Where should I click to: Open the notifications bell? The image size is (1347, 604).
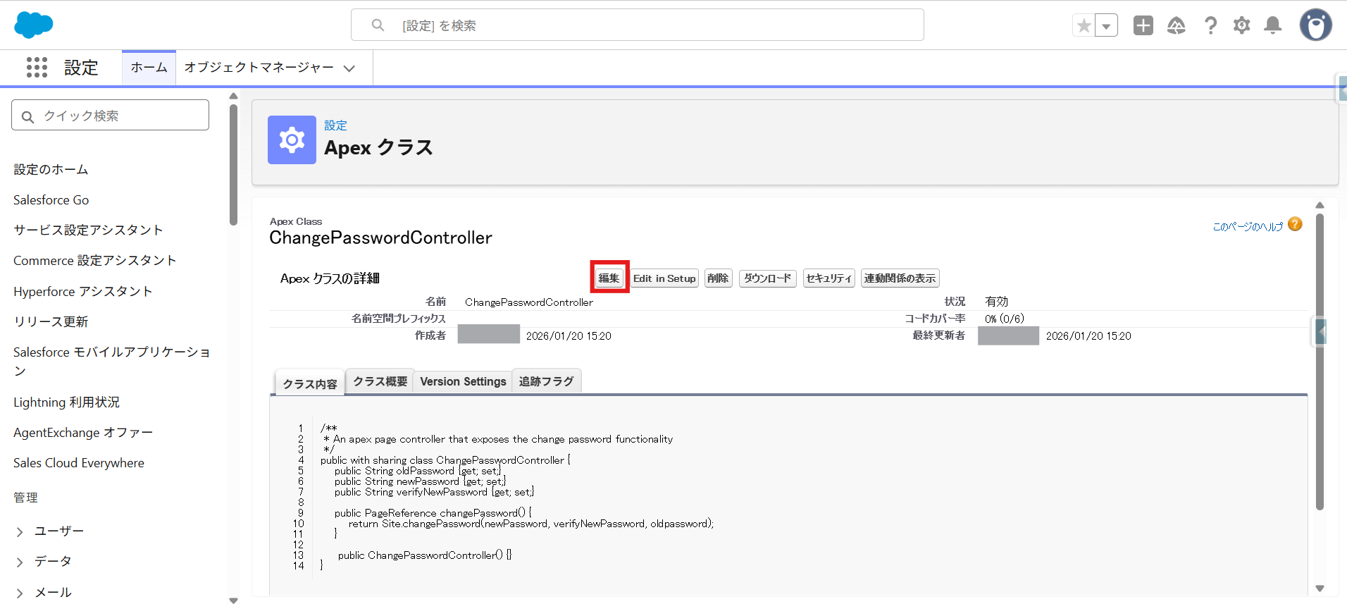point(1272,26)
